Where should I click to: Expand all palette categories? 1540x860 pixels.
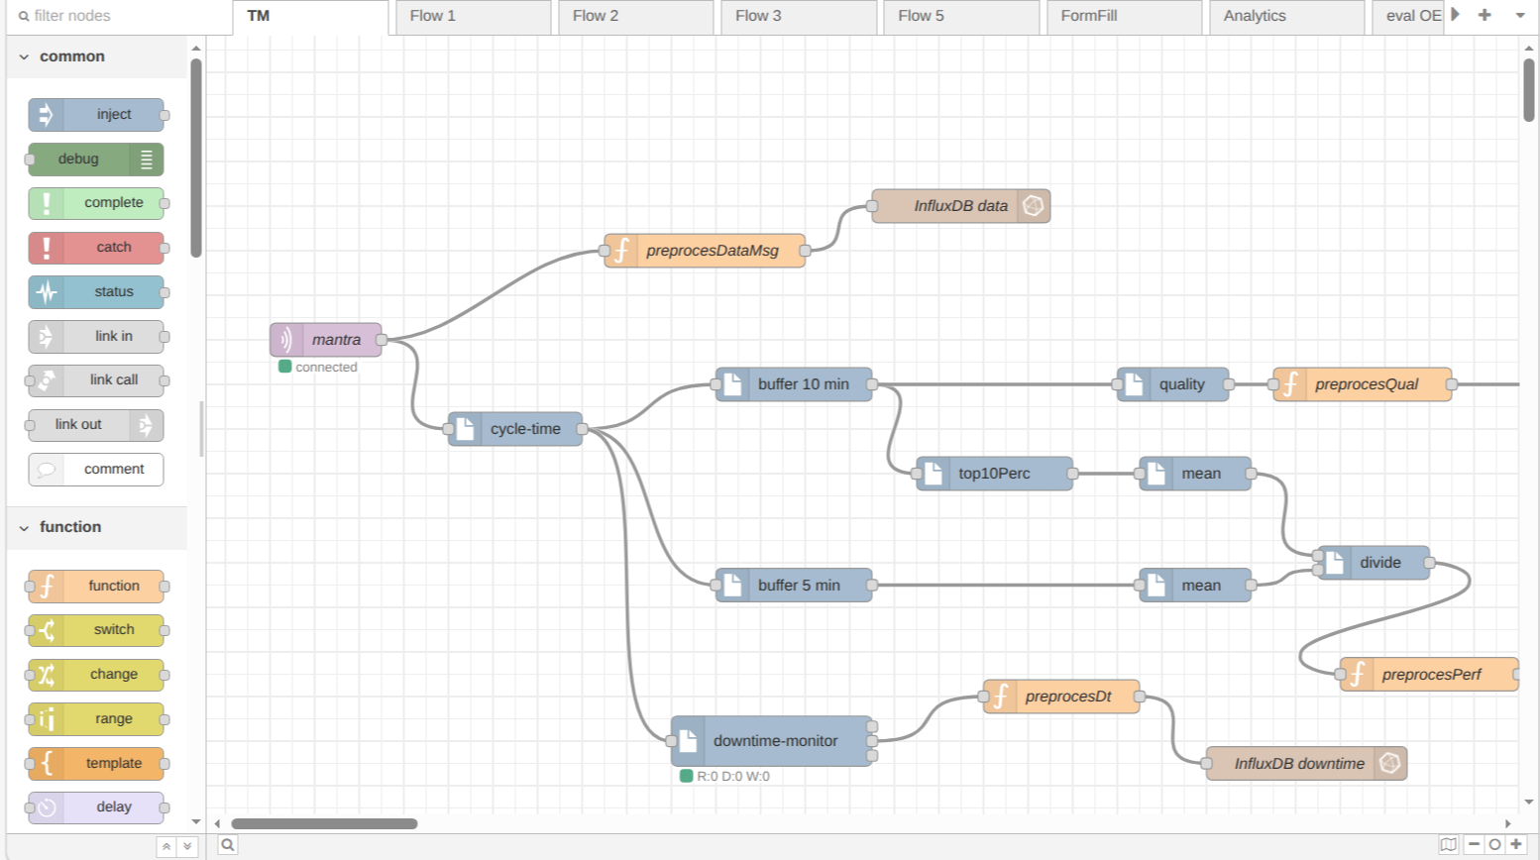point(187,846)
